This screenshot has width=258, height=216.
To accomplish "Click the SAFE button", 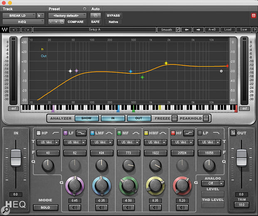I will 95,22.
